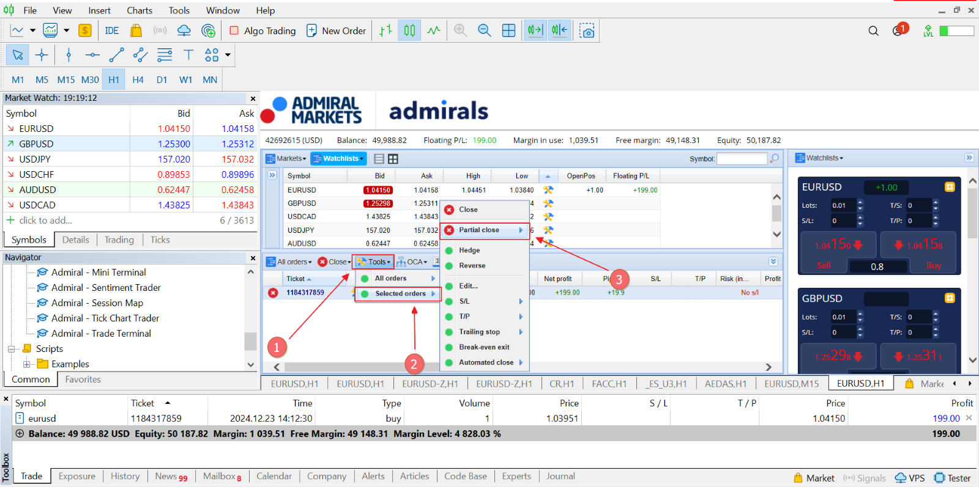
Task: Open the Watchlists dropdown in trade terminal
Action: [338, 158]
